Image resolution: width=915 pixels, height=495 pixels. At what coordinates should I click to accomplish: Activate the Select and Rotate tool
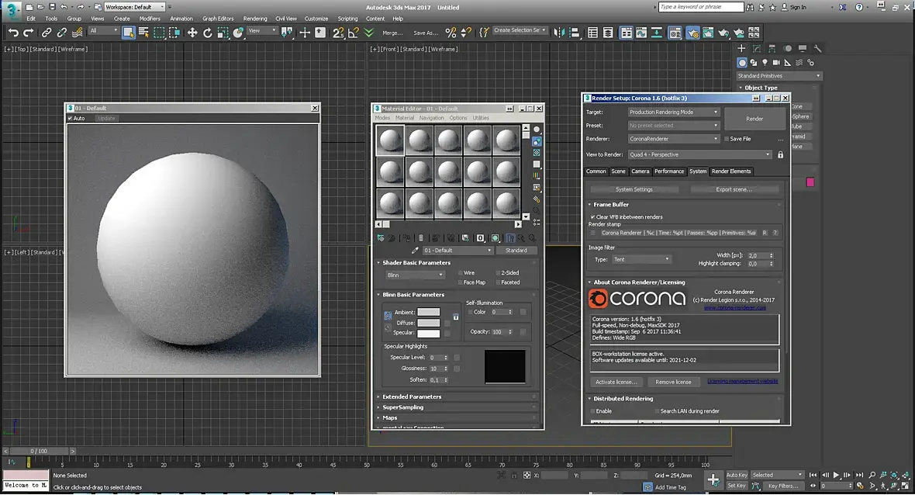[208, 33]
